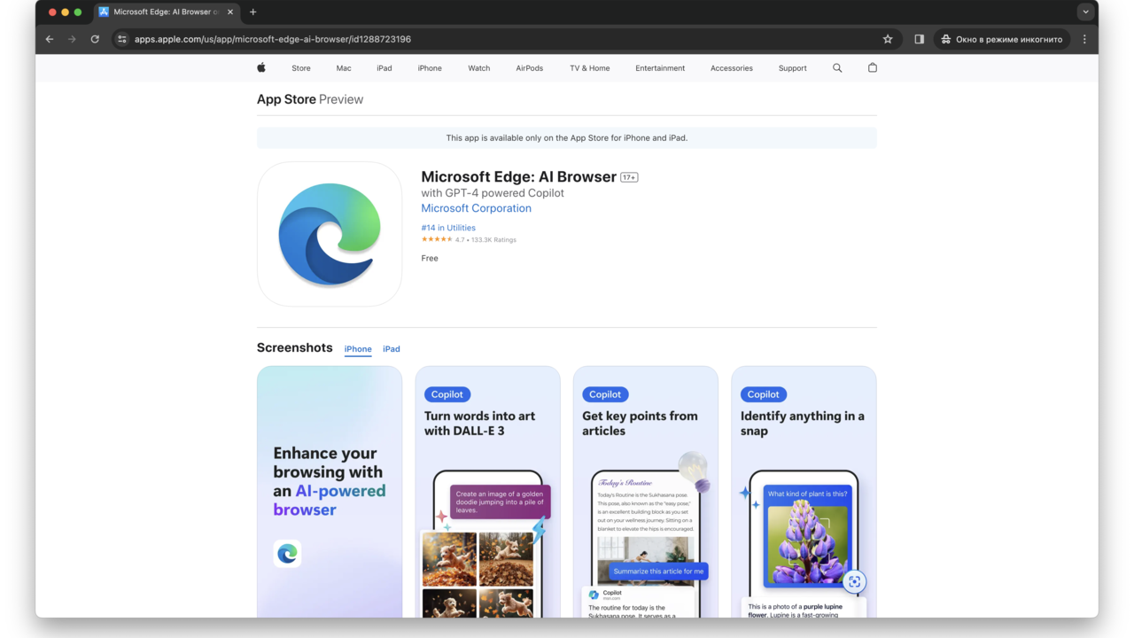The width and height of the screenshot is (1134, 638).
Task: Open the iPhone navigation menu item
Action: [x=430, y=68]
